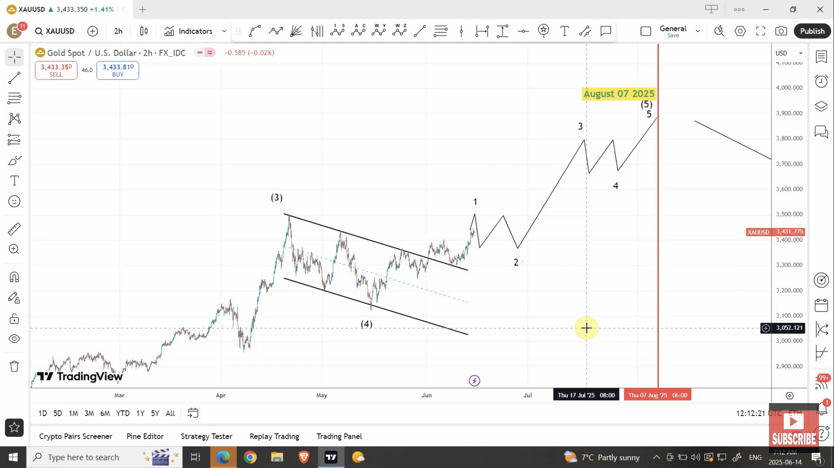Open the Pine Editor tab

(145, 436)
